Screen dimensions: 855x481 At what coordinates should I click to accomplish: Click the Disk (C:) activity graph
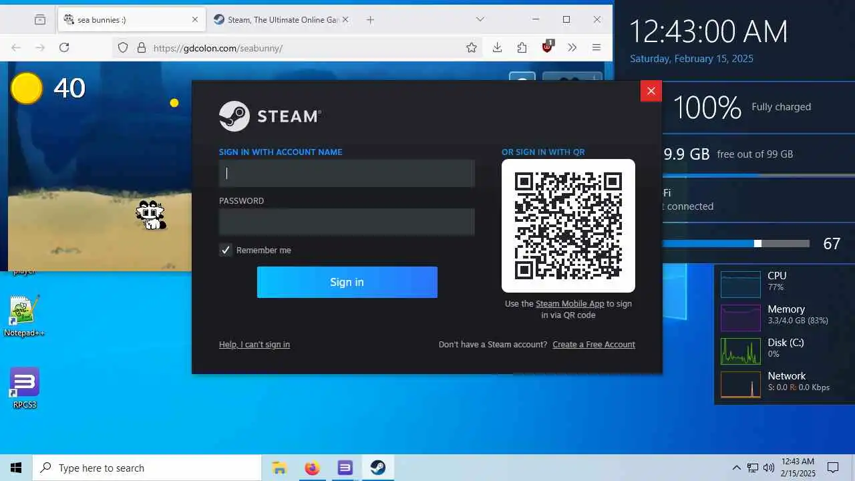pos(741,351)
